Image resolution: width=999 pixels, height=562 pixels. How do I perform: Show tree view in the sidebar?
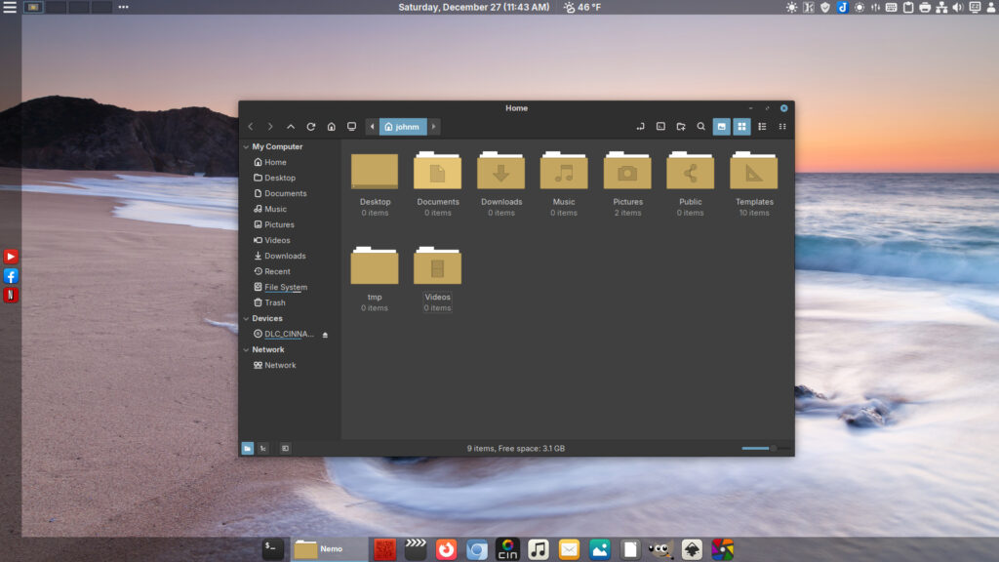pos(263,448)
